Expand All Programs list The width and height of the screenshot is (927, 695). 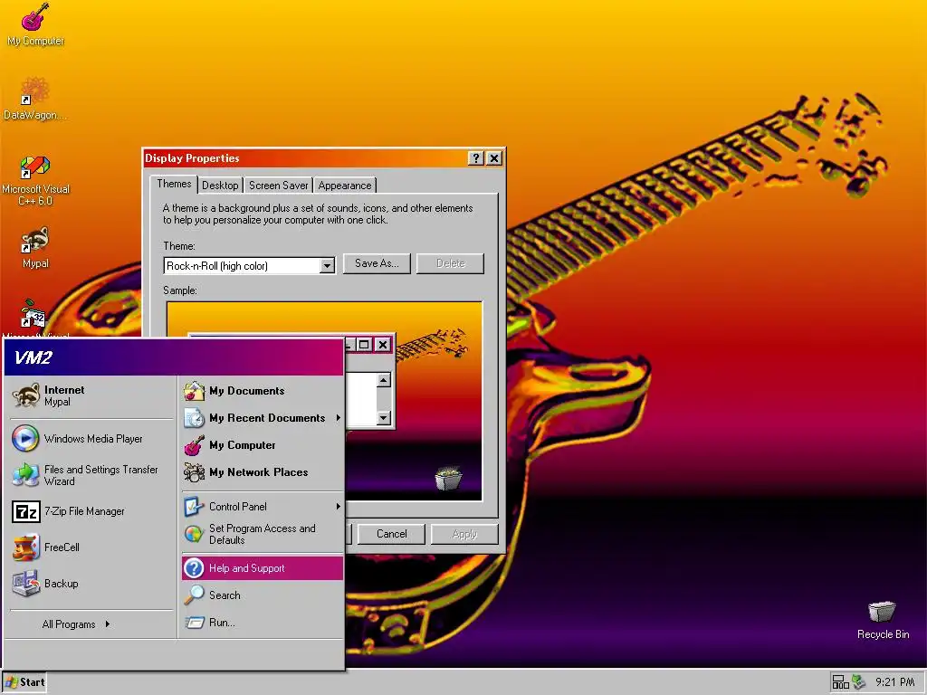[76, 624]
